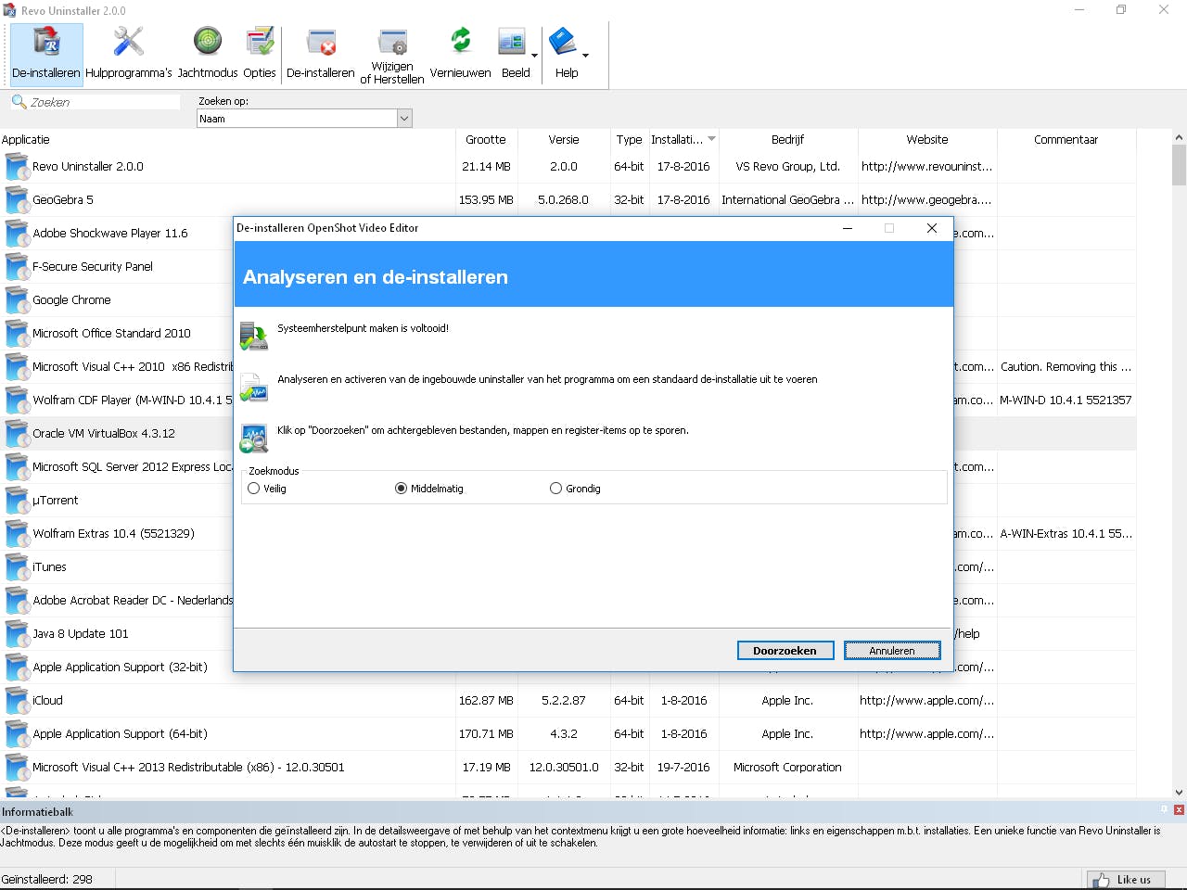Viewport: 1187px width, 890px height.
Task: Sort by Website column header
Action: pos(927,139)
